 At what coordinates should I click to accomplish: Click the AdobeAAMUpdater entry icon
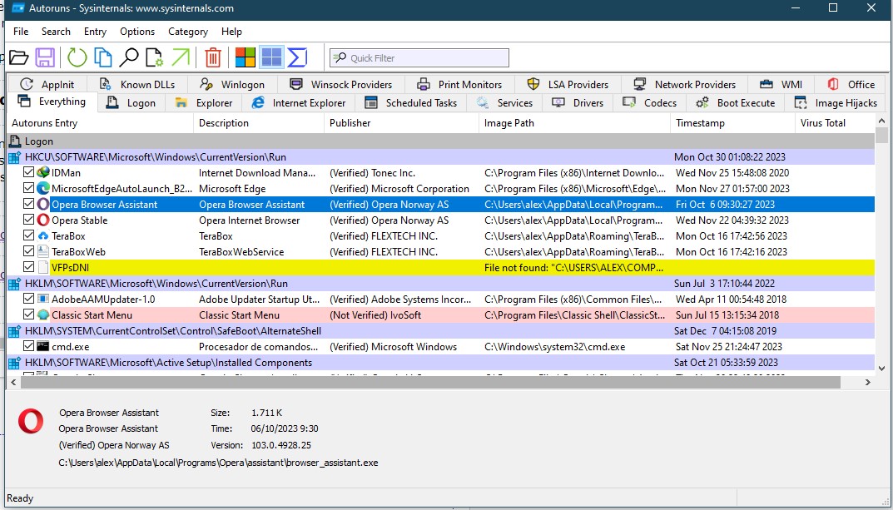point(43,299)
